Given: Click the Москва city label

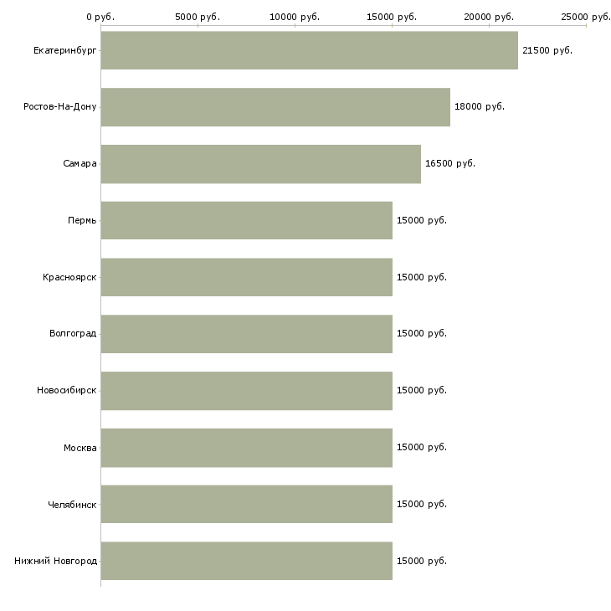Looking at the screenshot, I should click(80, 448).
